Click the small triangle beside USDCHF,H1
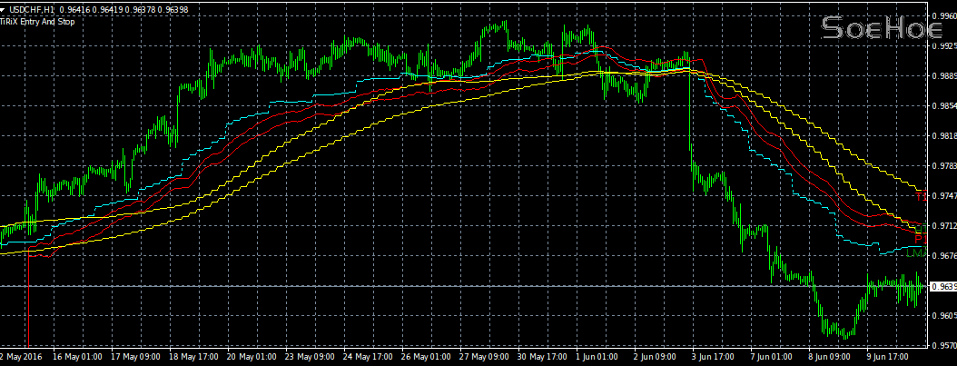The height and width of the screenshot is (366, 957). coord(4,9)
